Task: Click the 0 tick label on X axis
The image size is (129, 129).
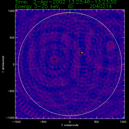Action: coord(70,122)
